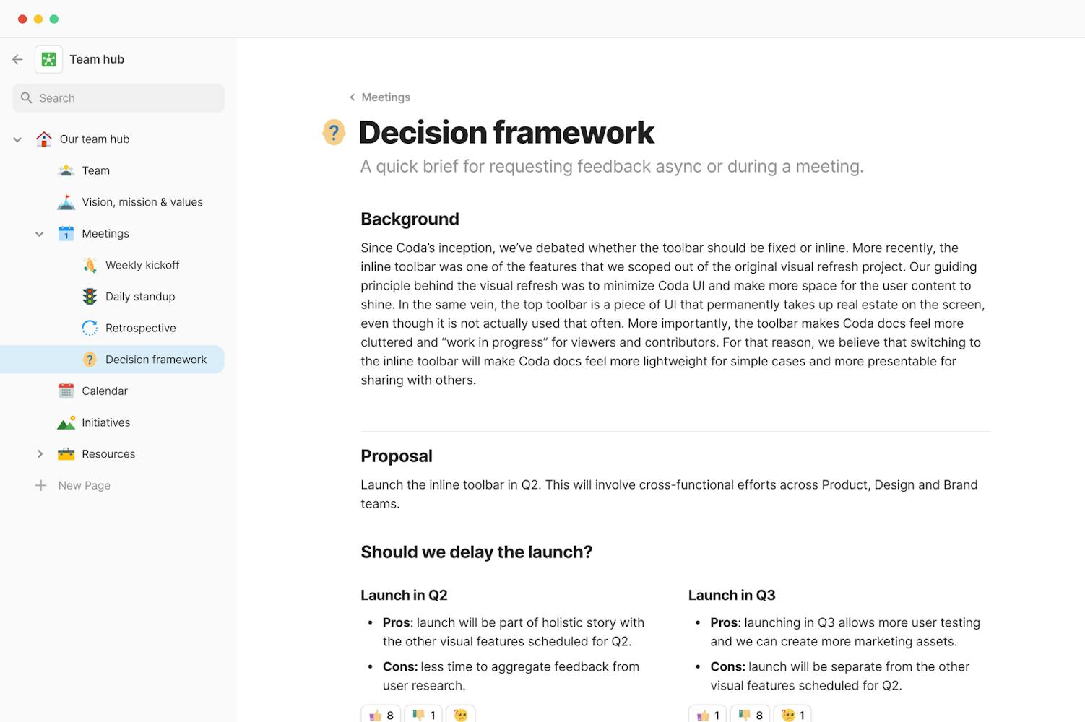Click the back arrow beside Team hub
The width and height of the screenshot is (1085, 722).
click(x=18, y=59)
